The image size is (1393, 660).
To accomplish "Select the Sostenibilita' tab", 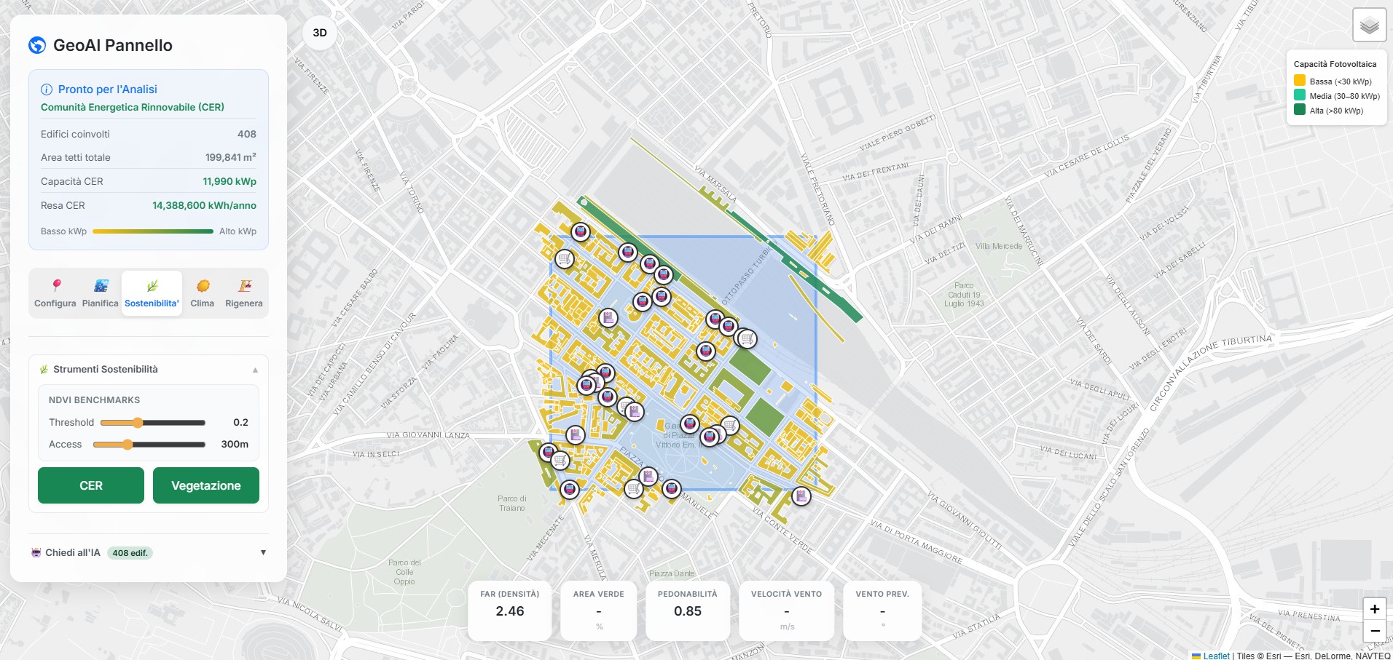I will pos(152,294).
